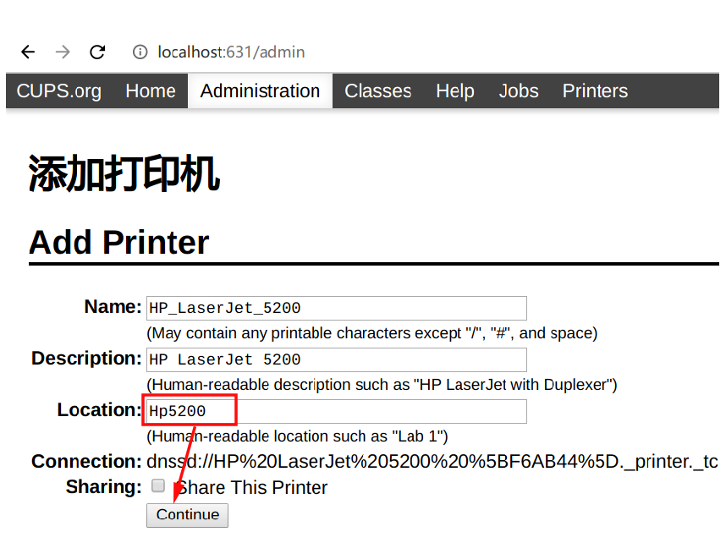Image resolution: width=726 pixels, height=543 pixels.
Task: Open the CUPS.org link in the navigation bar
Action: (x=59, y=91)
